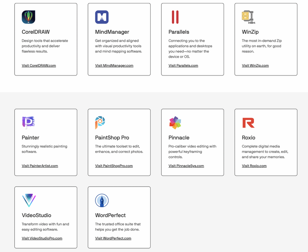Viewport: 308px width, 252px height.
Task: Click the Pinnacle colorful pinwheel icon
Action: point(175,123)
